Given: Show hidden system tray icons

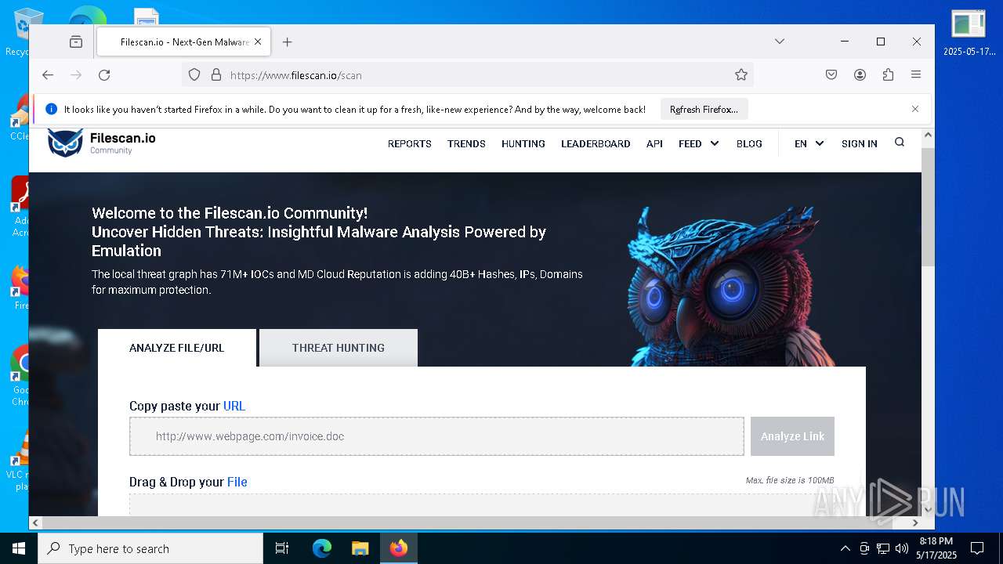Looking at the screenshot, I should click(x=845, y=548).
